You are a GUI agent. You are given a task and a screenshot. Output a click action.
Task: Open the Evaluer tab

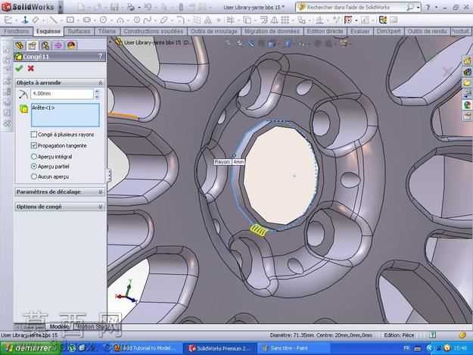pyautogui.click(x=359, y=31)
